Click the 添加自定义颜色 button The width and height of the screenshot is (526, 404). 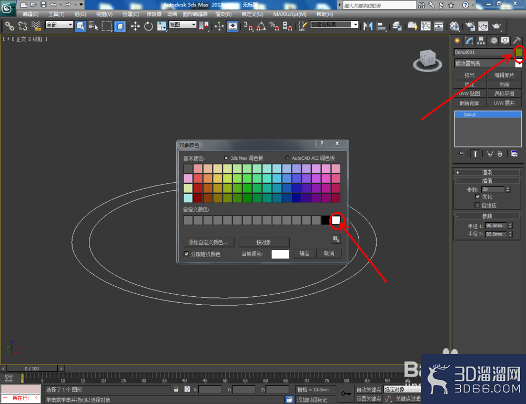208,242
